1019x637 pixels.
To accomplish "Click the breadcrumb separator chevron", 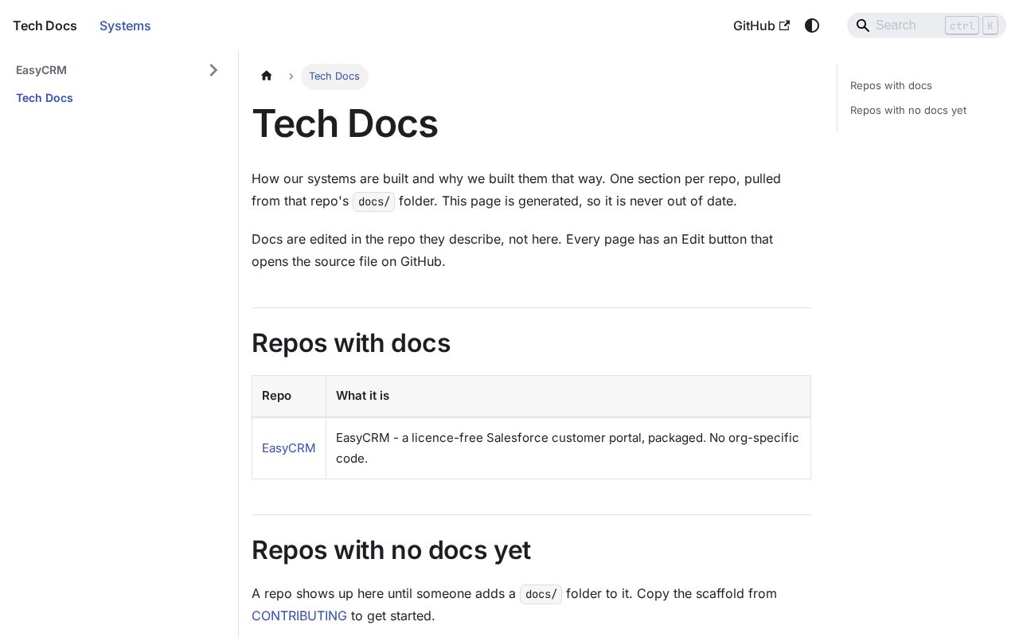I will [291, 76].
